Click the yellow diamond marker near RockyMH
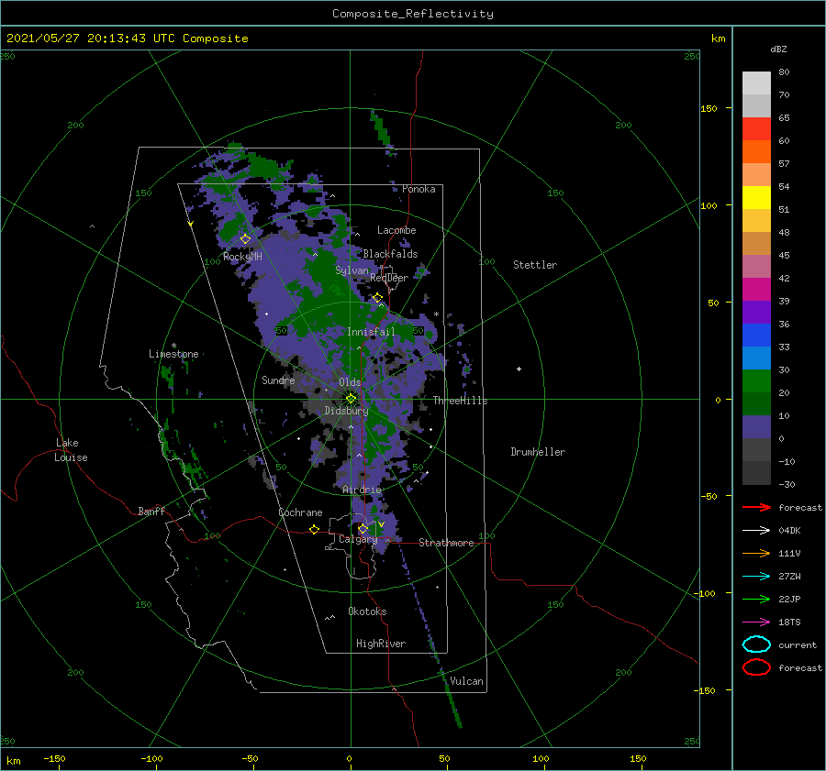The width and height of the screenshot is (826, 771). point(245,239)
